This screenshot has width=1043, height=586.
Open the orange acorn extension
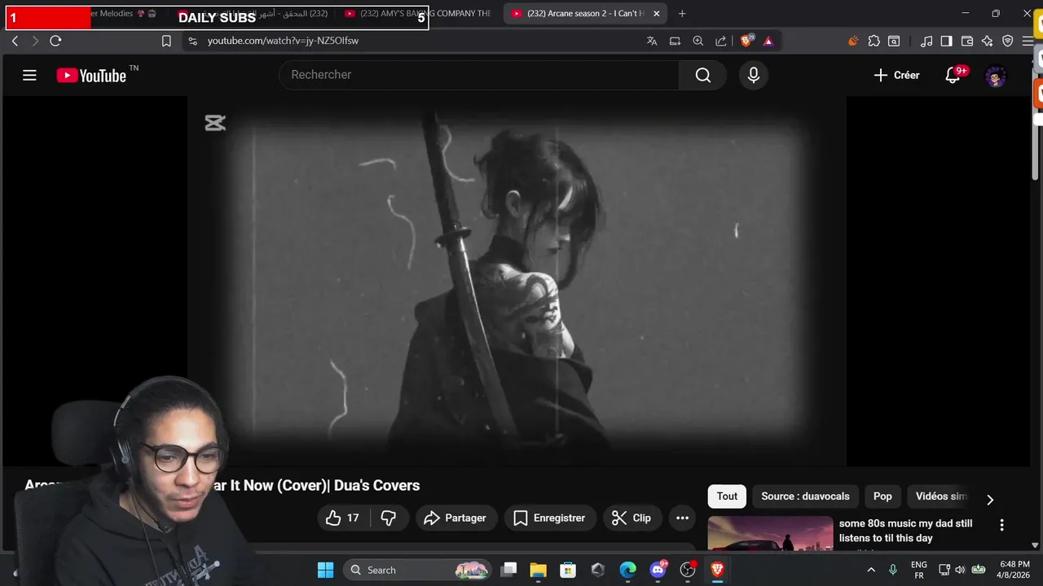(x=853, y=41)
